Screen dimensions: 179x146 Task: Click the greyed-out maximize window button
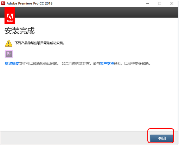coord(160,3)
